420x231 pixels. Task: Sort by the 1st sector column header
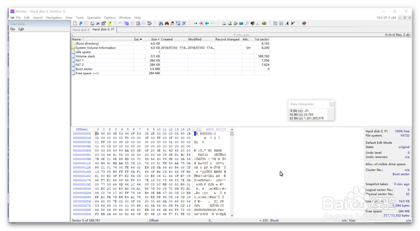262,39
